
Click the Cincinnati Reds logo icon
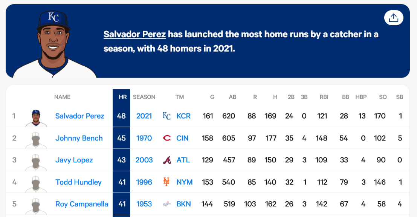pyautogui.click(x=166, y=138)
